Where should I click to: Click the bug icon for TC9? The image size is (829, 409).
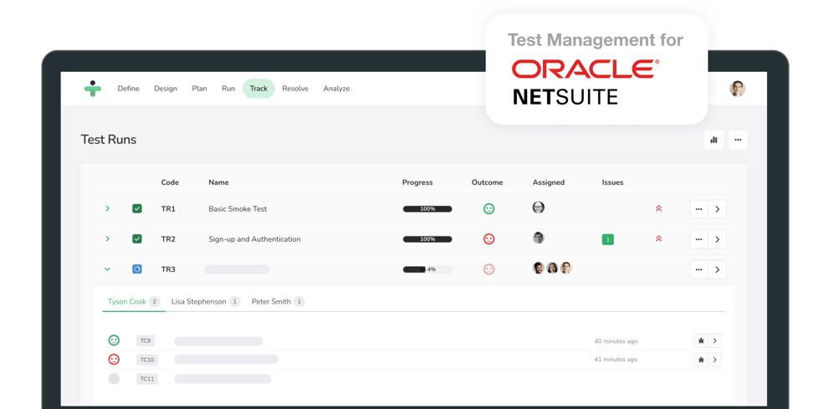tap(701, 341)
